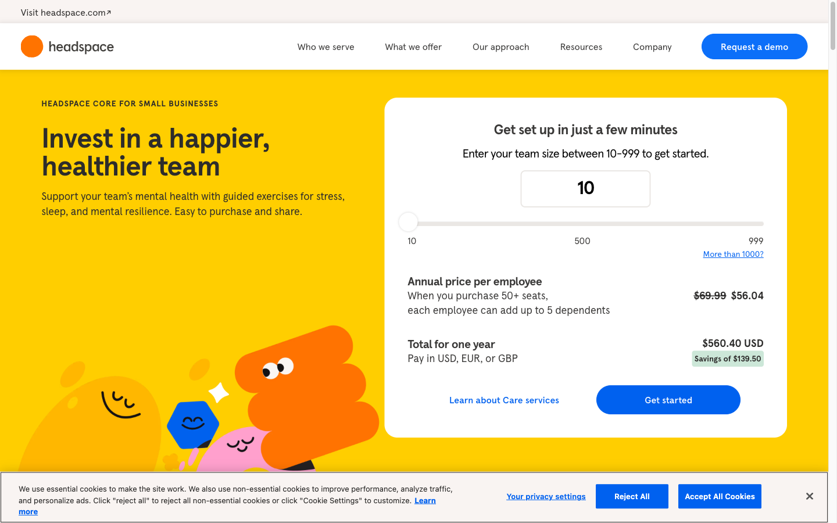Click Learn about Care services link

pyautogui.click(x=504, y=400)
